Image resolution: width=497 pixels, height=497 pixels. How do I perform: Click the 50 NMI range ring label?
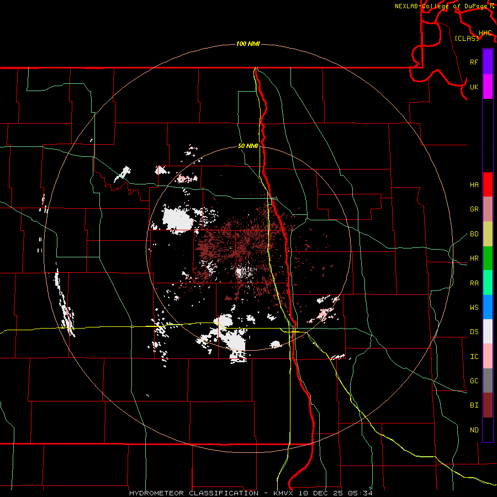pos(248,146)
